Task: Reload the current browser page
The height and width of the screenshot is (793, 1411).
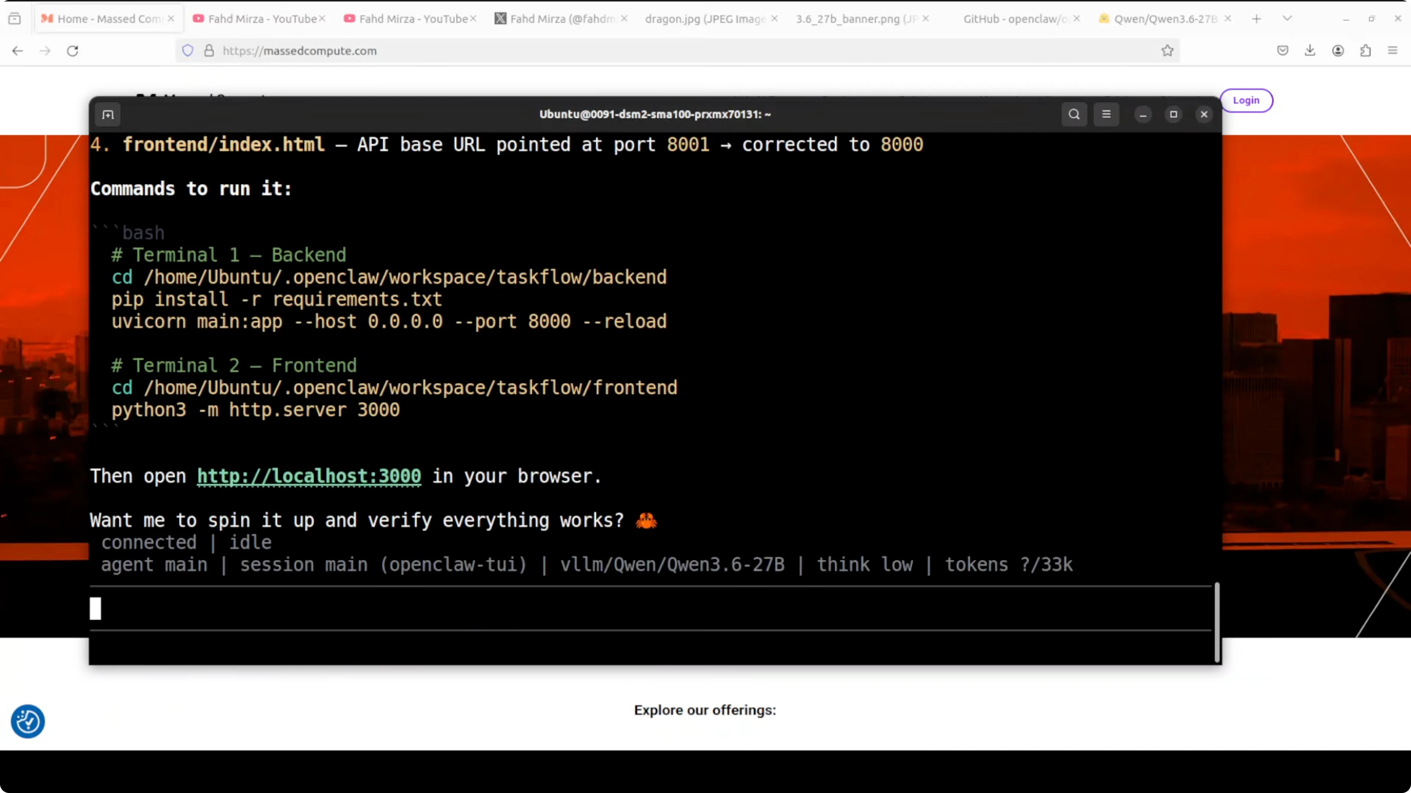Action: click(72, 51)
